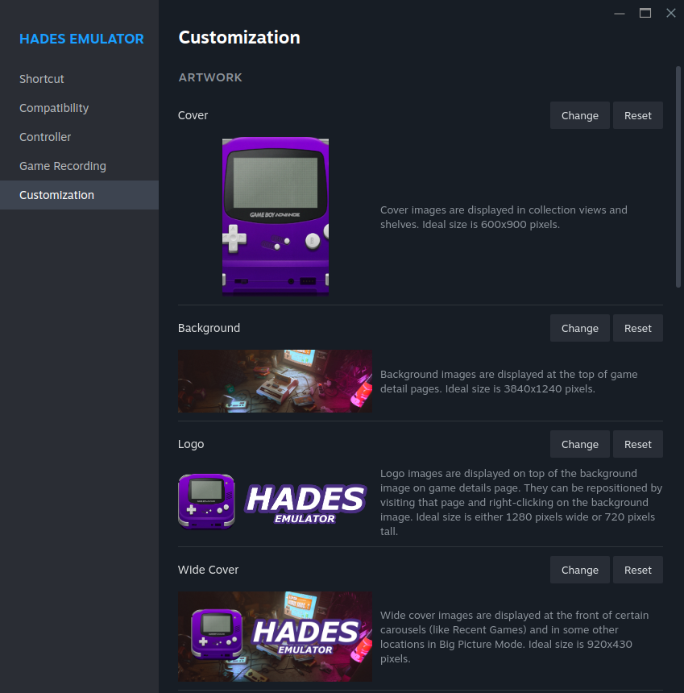The height and width of the screenshot is (693, 684).
Task: Change the Wide Cover artwork
Action: (x=579, y=570)
